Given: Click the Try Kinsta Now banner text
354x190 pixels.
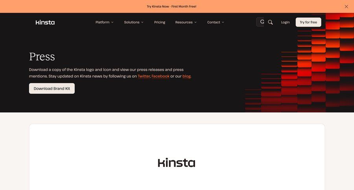Looking at the screenshot, I should coord(171,7).
